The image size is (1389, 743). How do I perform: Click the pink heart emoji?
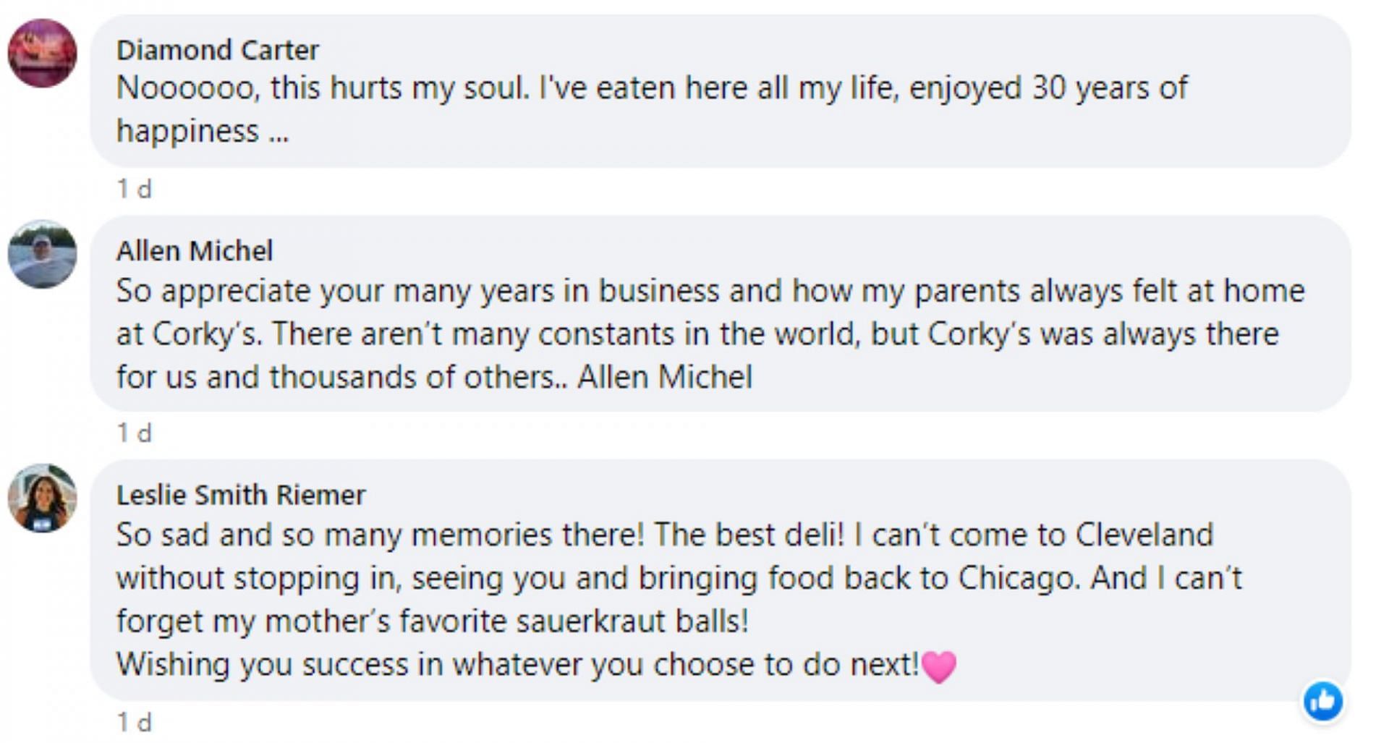pos(939,666)
